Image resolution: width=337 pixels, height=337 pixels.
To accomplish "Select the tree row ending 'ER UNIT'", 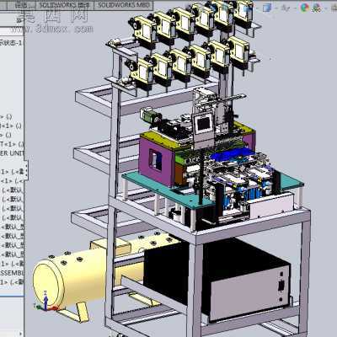I will pyautogui.click(x=12, y=153).
